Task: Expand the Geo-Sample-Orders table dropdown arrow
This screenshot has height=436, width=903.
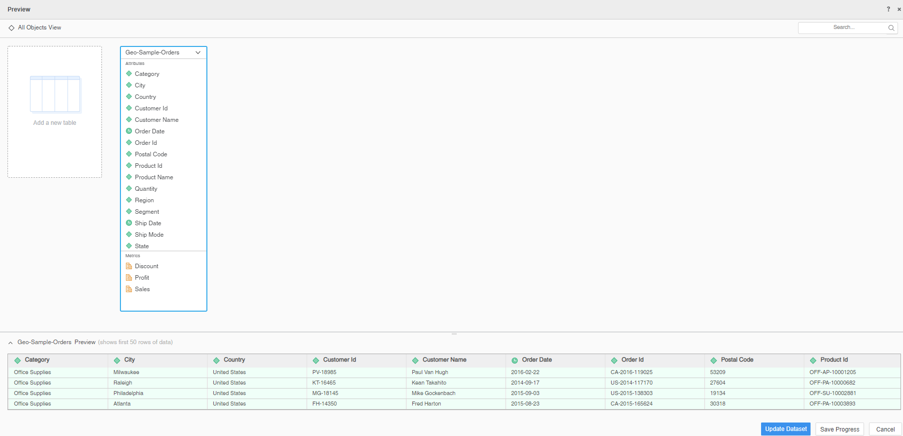Action: click(x=198, y=52)
